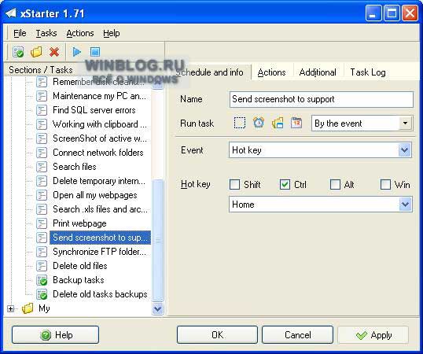This screenshot has width=423, height=354.
Task: Switch to the Task Log tab
Action: tap(368, 72)
